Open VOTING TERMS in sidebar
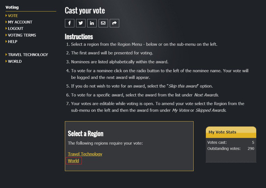 click(22, 35)
